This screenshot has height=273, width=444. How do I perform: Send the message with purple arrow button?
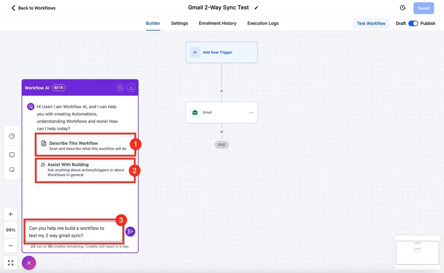(x=130, y=232)
